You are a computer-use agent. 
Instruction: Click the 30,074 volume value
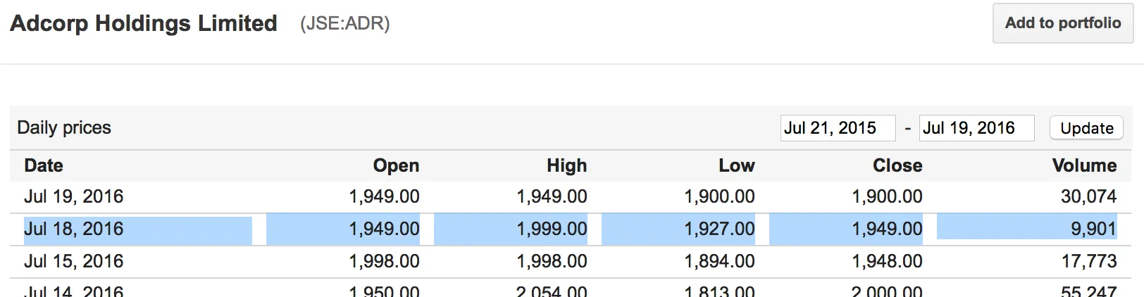[x=1088, y=196]
